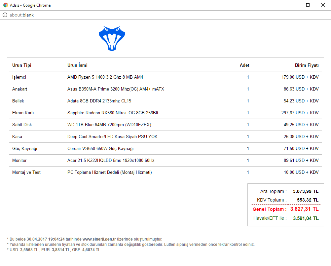Click the 86,63 USD + KDV price

(x=301, y=89)
